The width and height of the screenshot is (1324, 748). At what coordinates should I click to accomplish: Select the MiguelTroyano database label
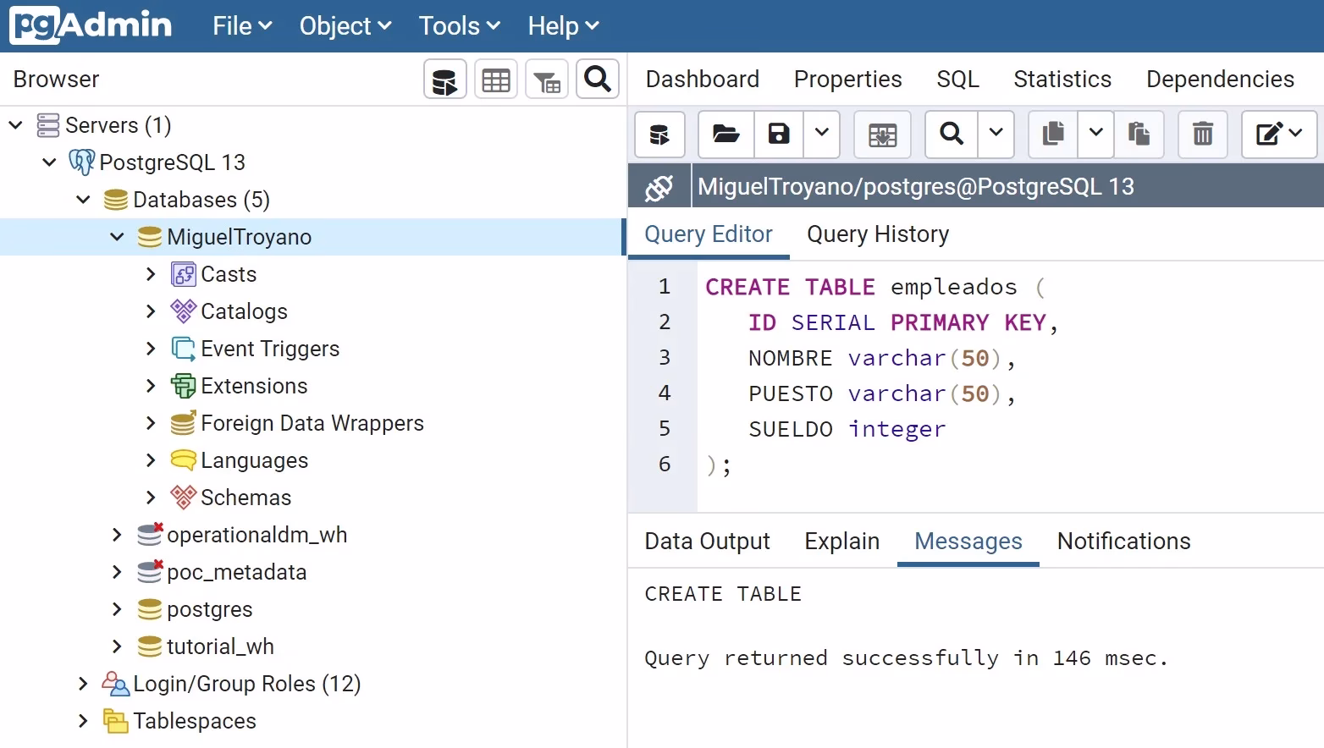240,237
